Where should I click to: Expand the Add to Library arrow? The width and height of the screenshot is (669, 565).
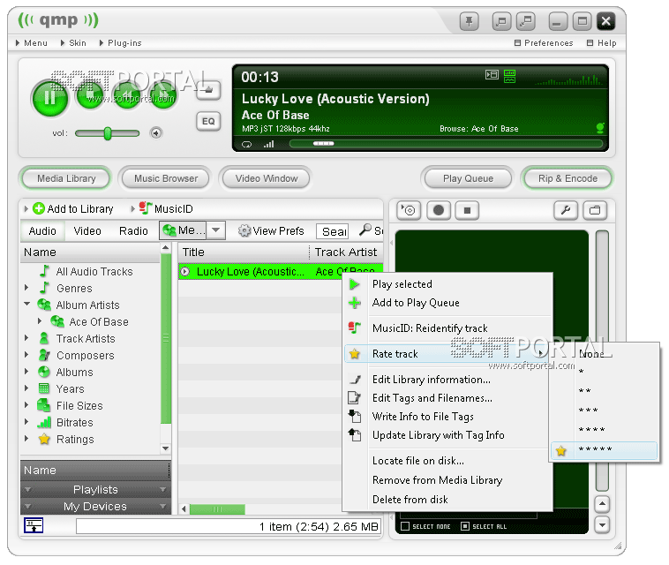tap(26, 208)
